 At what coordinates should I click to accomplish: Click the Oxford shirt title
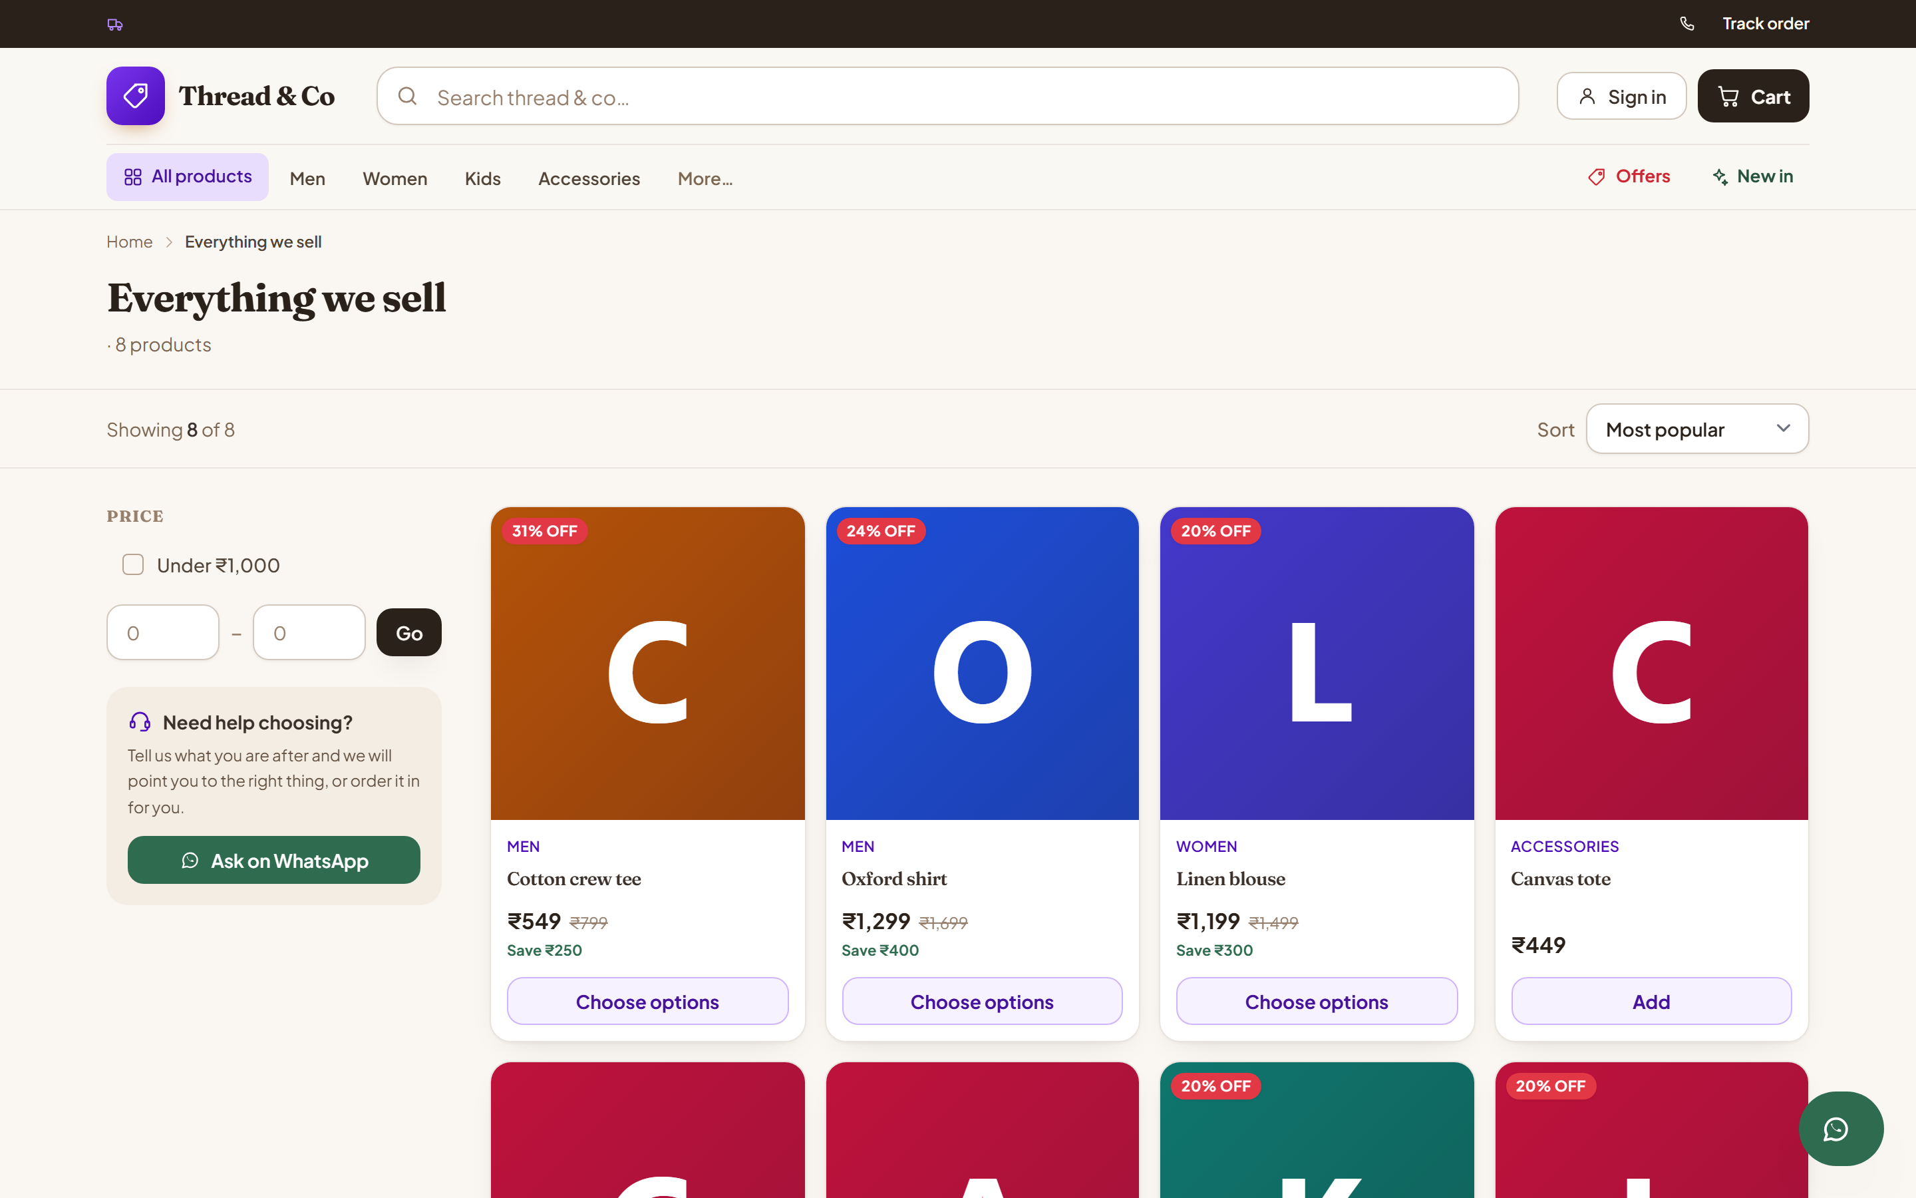pos(894,879)
